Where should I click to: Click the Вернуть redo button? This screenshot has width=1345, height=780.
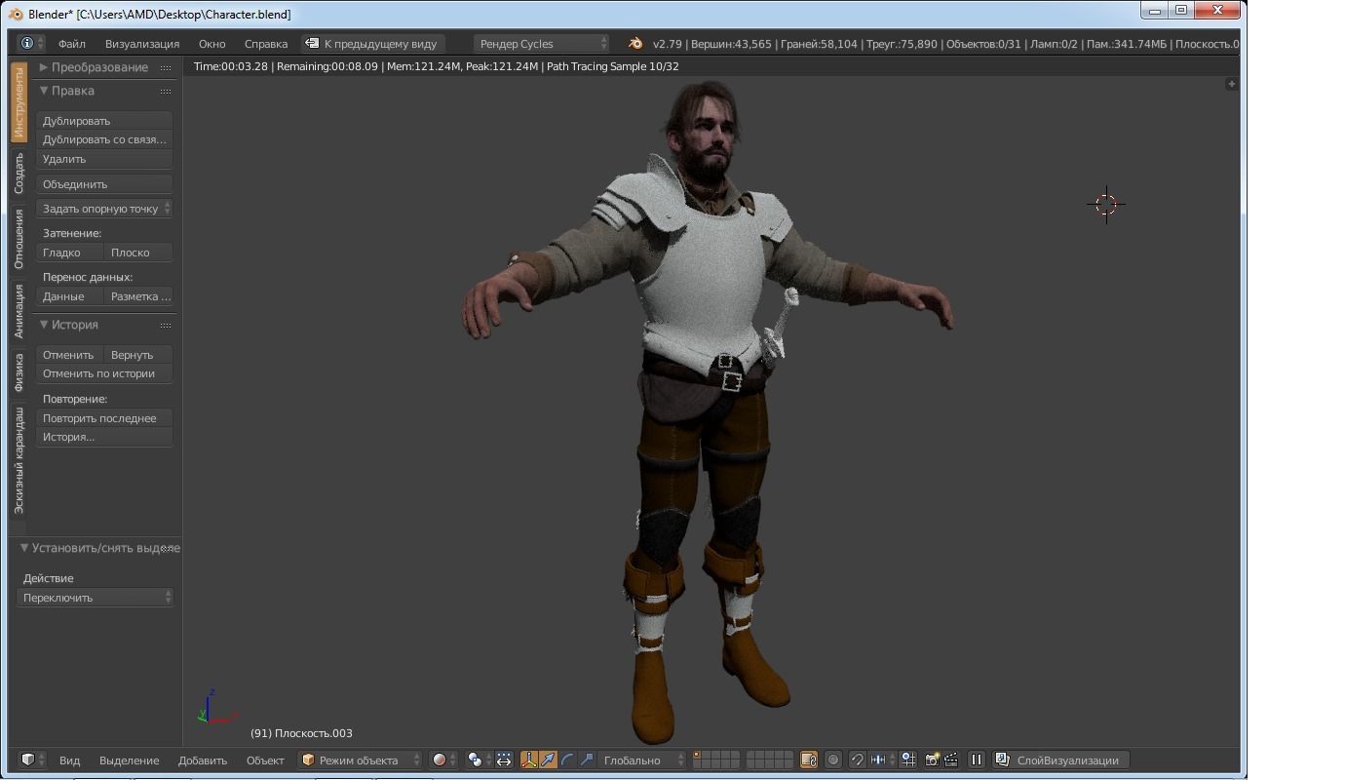139,355
